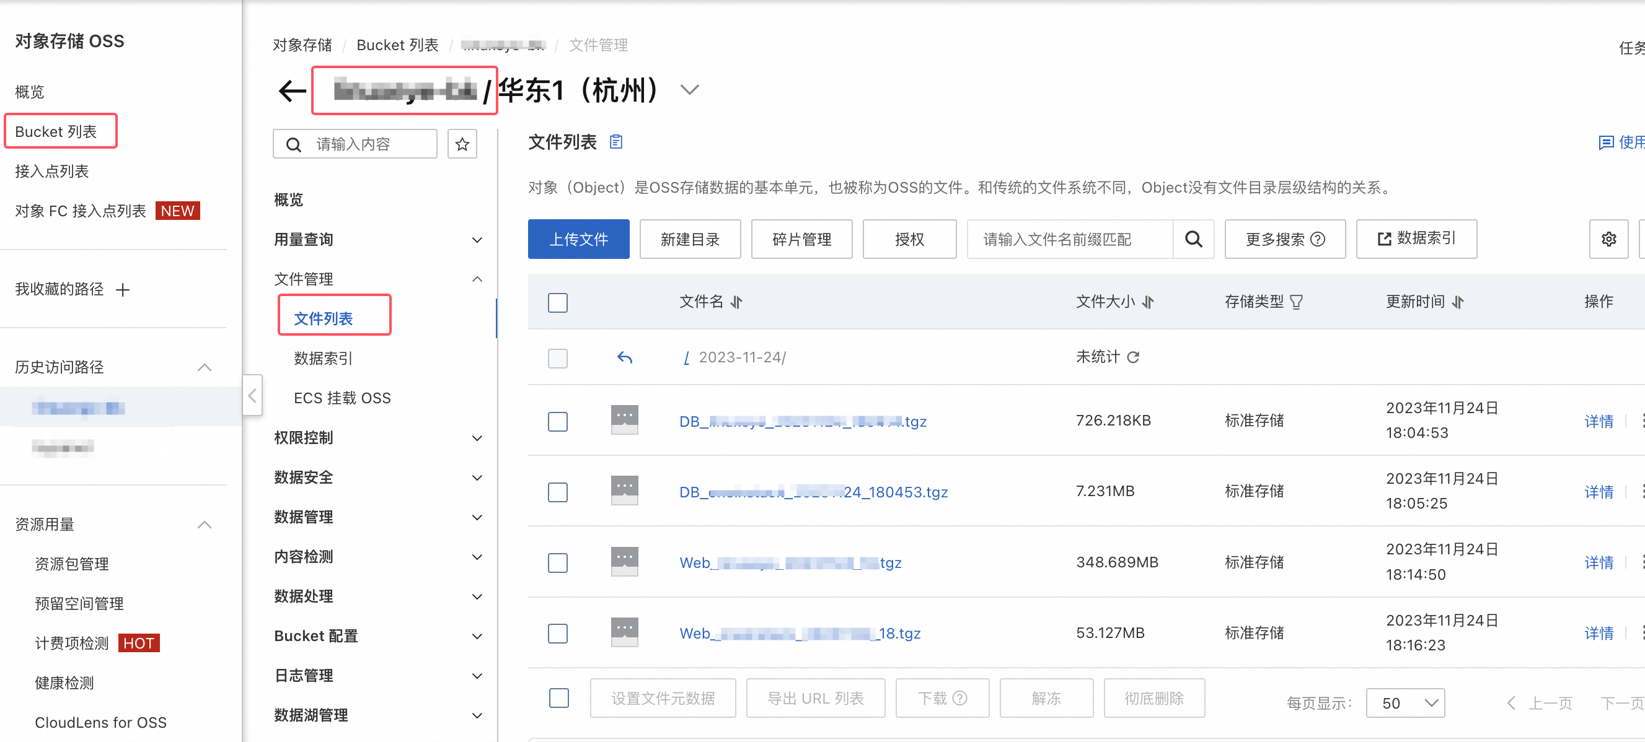The width and height of the screenshot is (1645, 742).
Task: Refresh the unmeasured folder size icon
Action: click(x=1133, y=357)
